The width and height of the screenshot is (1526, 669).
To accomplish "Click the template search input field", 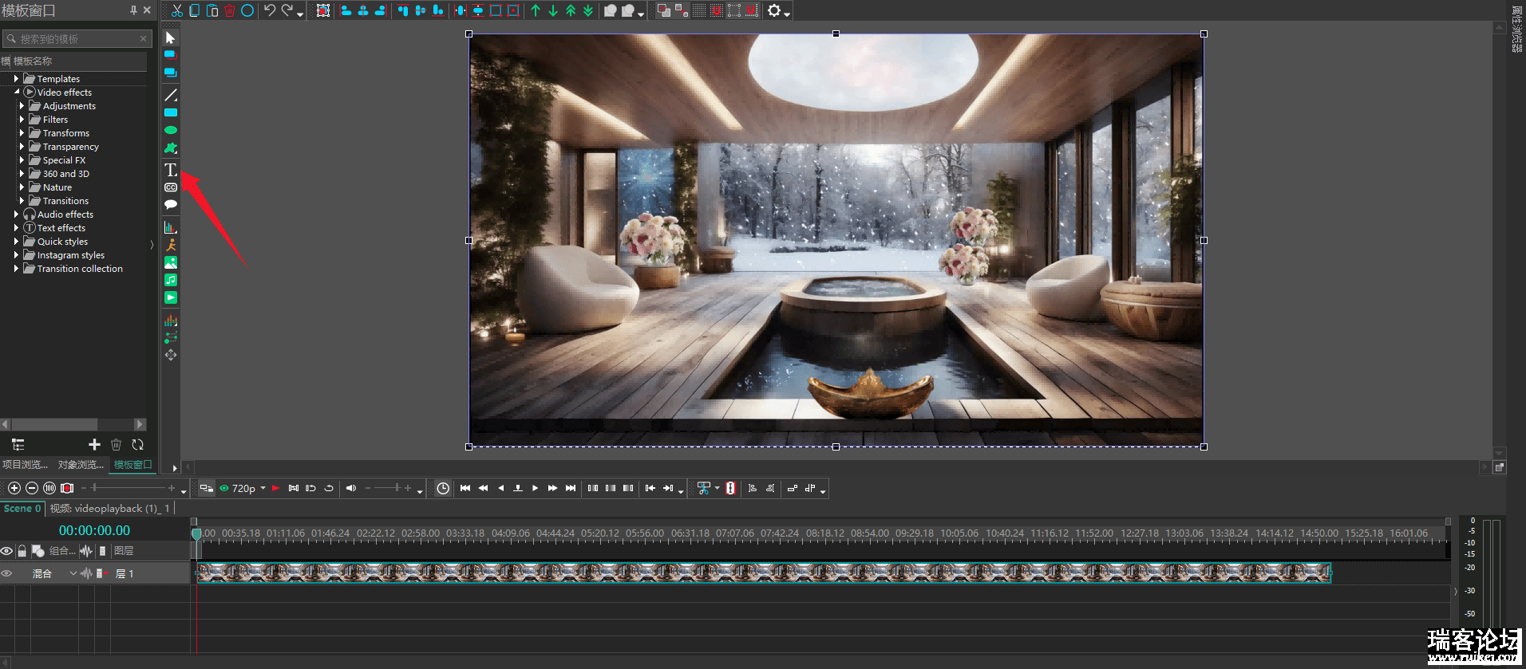I will [77, 38].
